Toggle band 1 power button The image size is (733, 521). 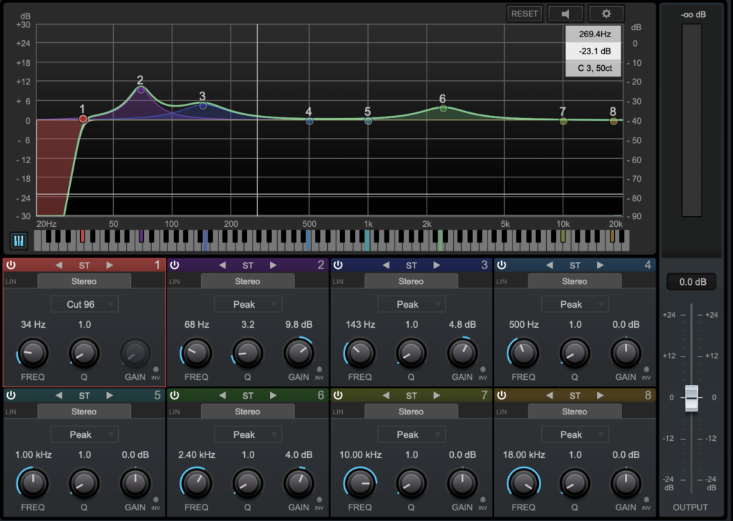(x=11, y=266)
